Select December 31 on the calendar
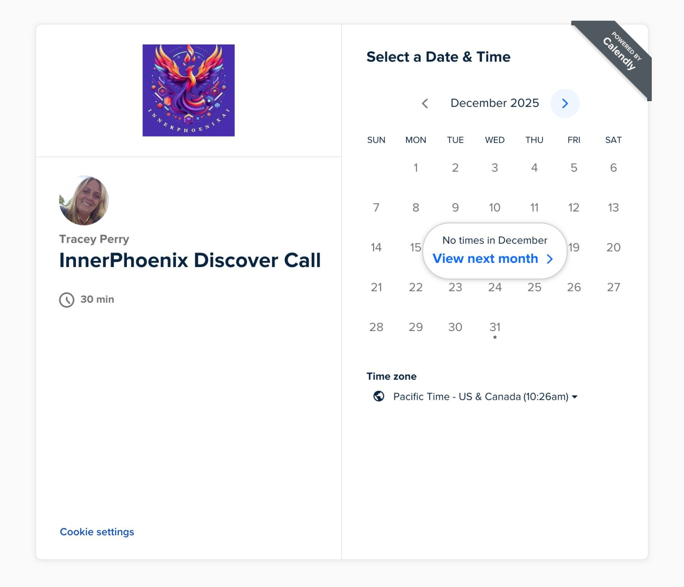 [495, 327]
